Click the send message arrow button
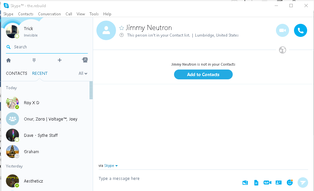 [x=303, y=183]
